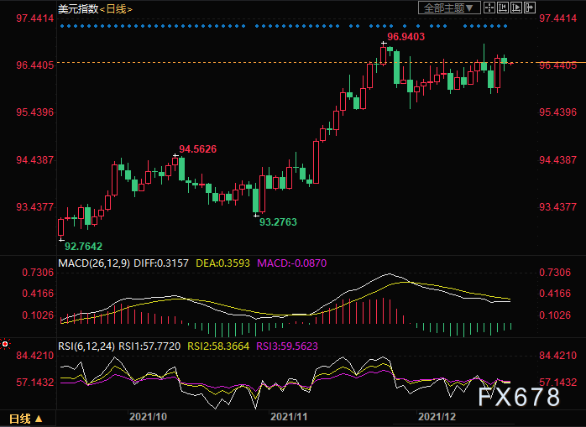Click the <日线> period label in title
The image size is (586, 427).
(x=116, y=9)
